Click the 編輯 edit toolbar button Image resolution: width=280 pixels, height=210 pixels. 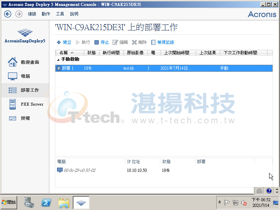tap(120, 42)
